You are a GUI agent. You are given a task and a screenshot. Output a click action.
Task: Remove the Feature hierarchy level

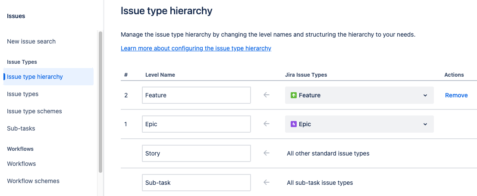(456, 95)
